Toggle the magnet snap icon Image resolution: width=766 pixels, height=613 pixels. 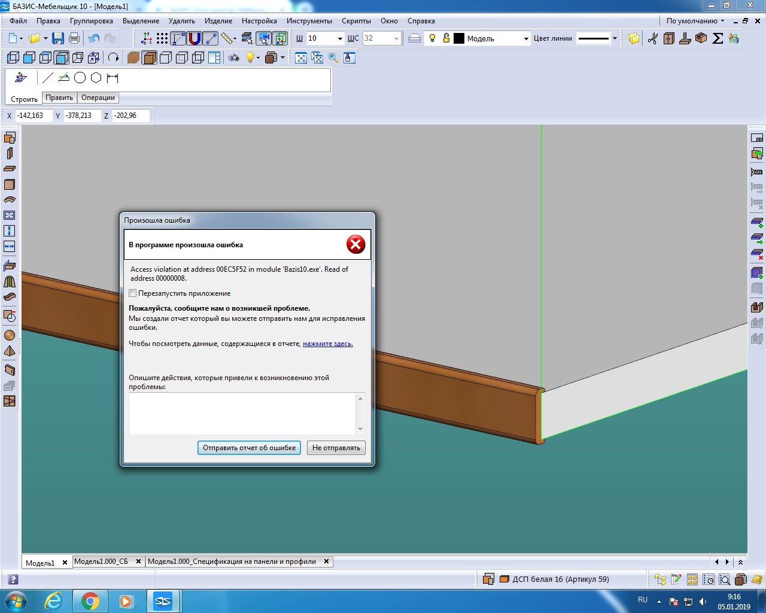coord(194,38)
